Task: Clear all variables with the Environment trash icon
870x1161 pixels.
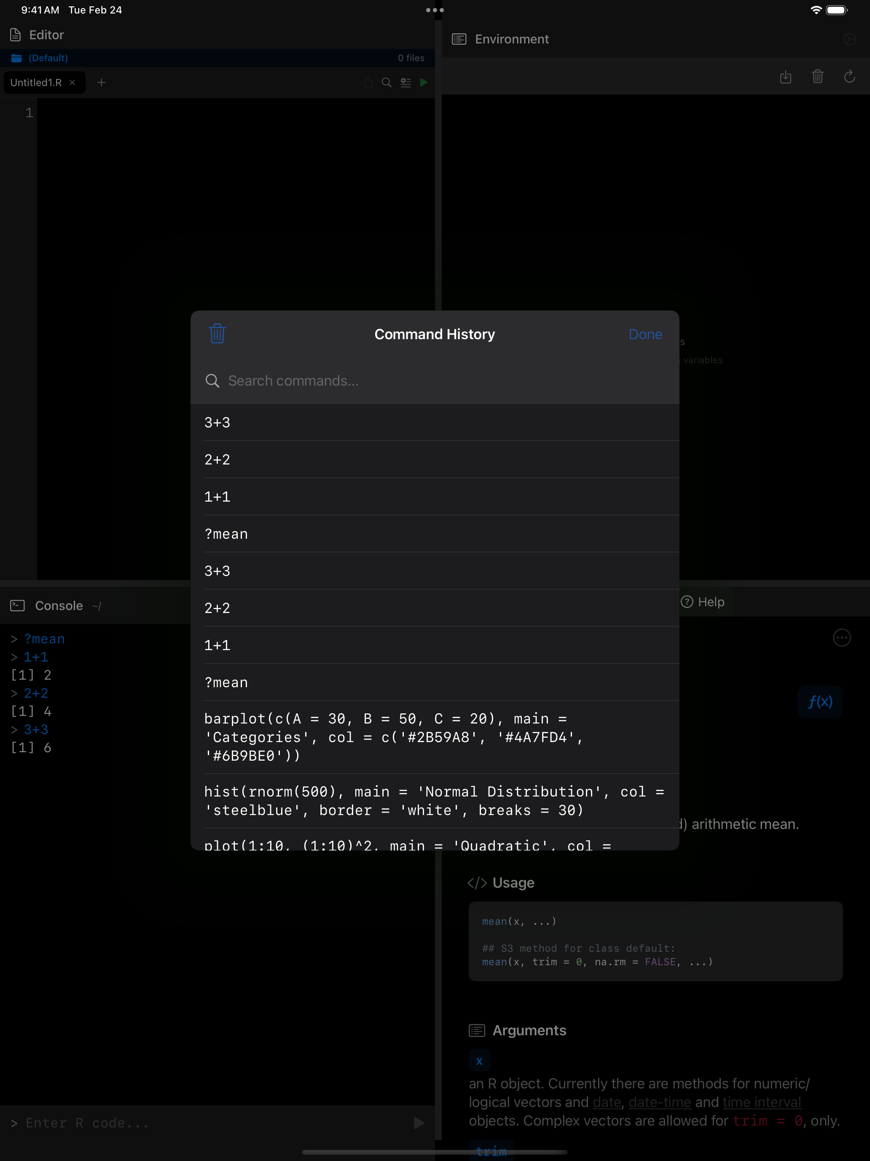Action: (818, 77)
